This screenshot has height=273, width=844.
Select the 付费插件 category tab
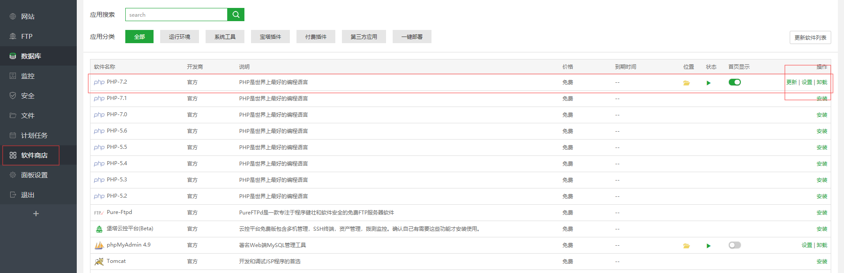(316, 37)
